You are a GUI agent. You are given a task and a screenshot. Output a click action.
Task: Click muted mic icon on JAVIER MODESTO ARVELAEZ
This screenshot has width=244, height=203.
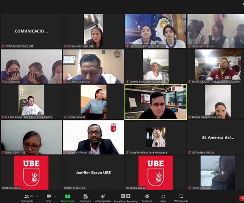tap(190, 82)
